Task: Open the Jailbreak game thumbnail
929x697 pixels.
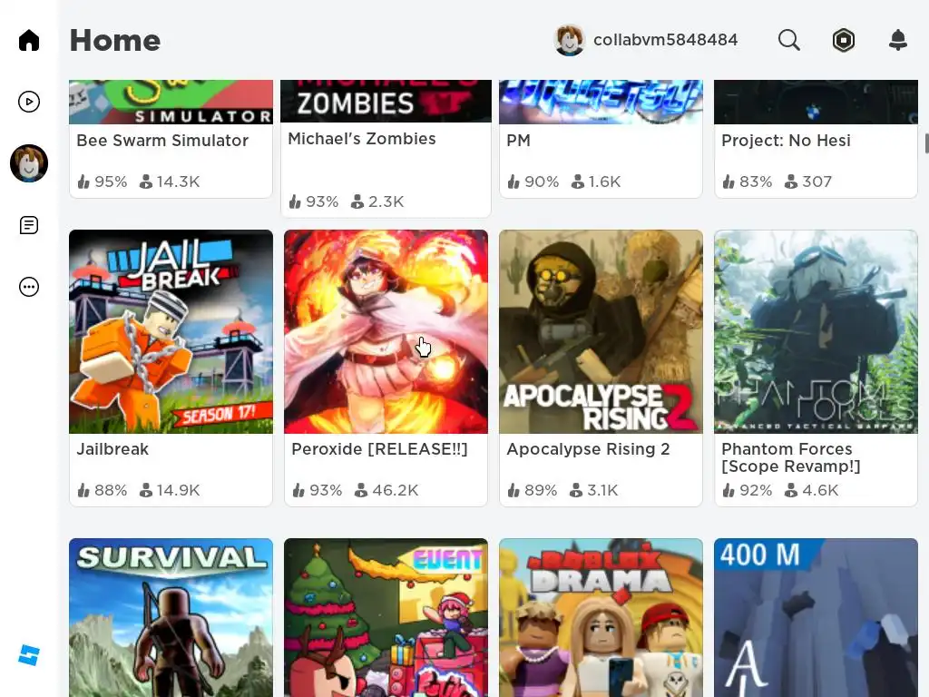Action: pos(171,332)
